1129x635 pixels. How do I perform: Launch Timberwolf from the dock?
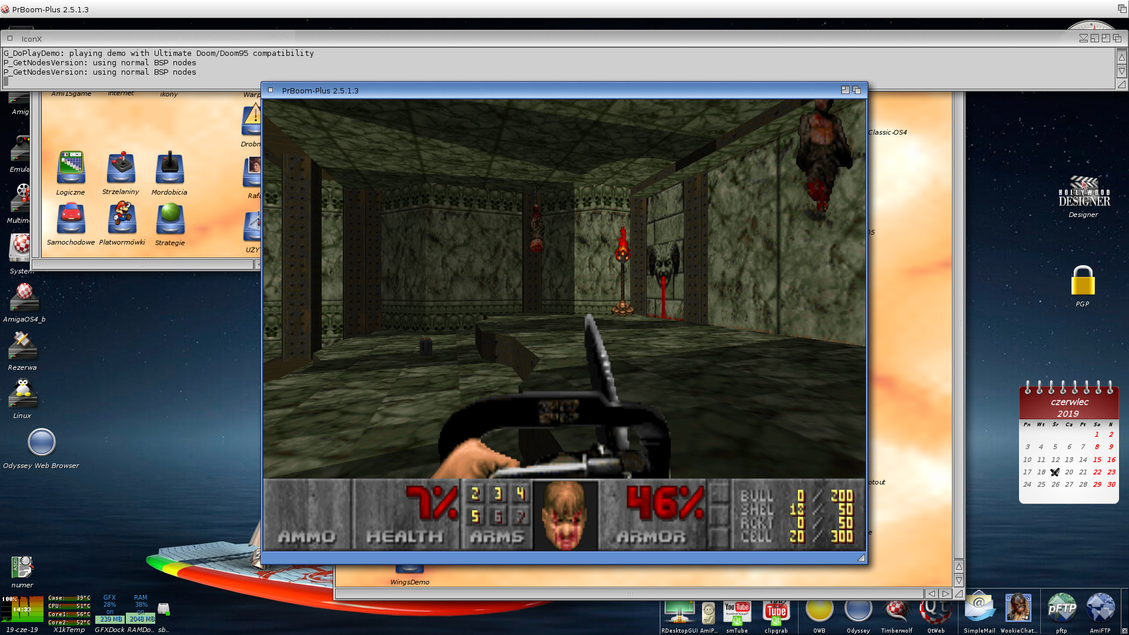pyautogui.click(x=897, y=611)
